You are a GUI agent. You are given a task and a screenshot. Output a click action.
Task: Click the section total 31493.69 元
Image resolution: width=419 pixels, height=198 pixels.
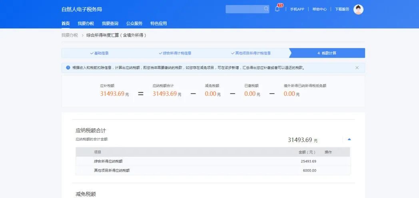click(303, 140)
